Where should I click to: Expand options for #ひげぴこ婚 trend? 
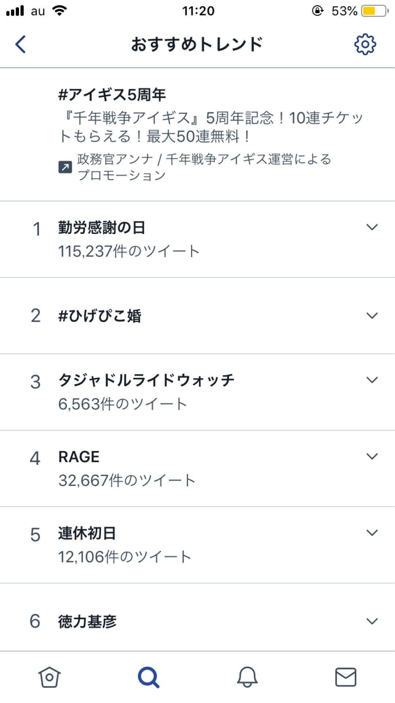click(372, 315)
